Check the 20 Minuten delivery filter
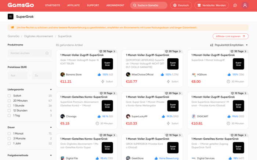 click(x=9, y=101)
